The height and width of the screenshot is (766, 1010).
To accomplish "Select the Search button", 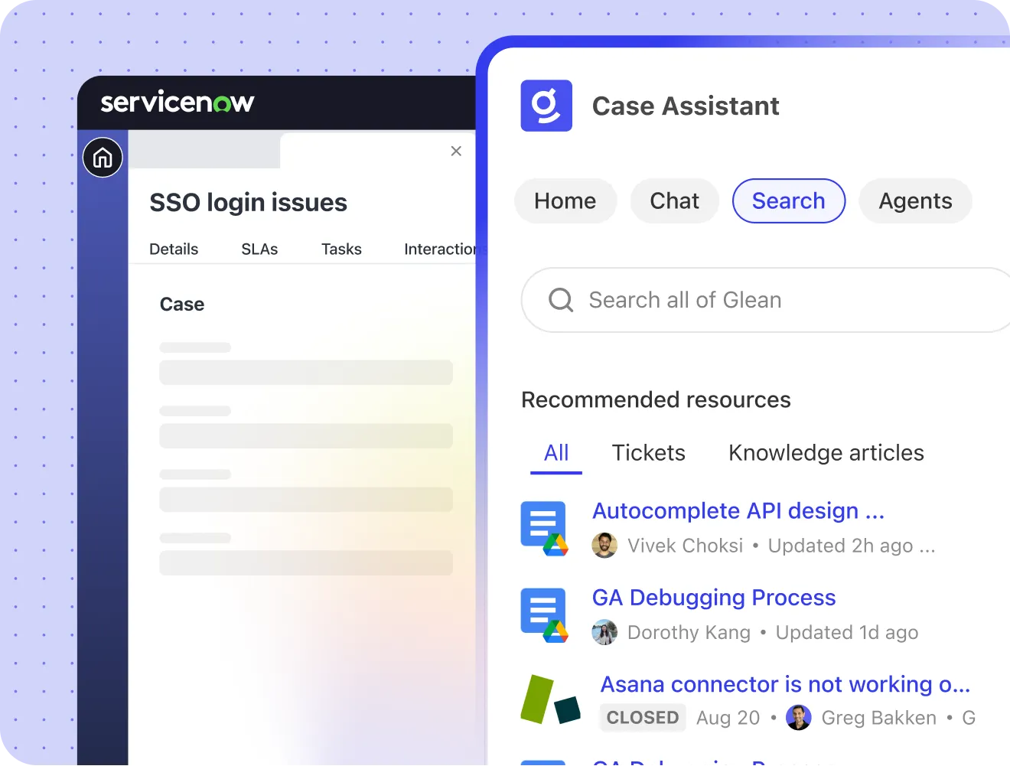I will [789, 201].
